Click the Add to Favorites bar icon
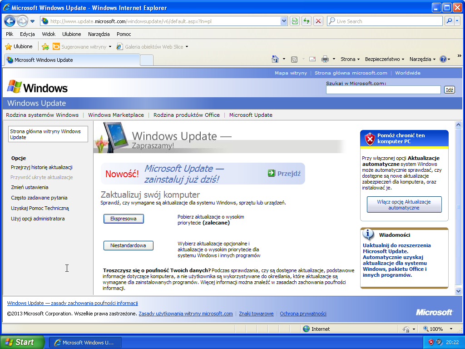465x349 pixels. click(x=45, y=47)
